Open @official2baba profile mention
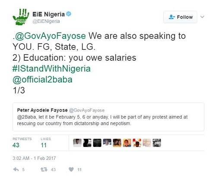Screen dimensions: 216x181 42,79
